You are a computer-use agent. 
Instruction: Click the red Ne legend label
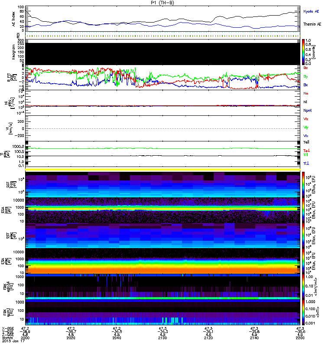(306, 93)
